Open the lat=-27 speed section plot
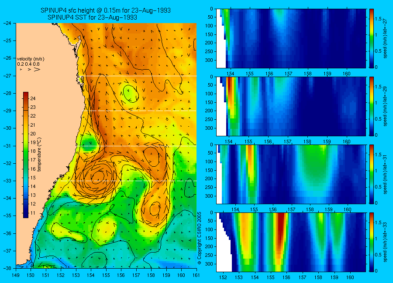393x283 pixels. pyautogui.click(x=291, y=38)
